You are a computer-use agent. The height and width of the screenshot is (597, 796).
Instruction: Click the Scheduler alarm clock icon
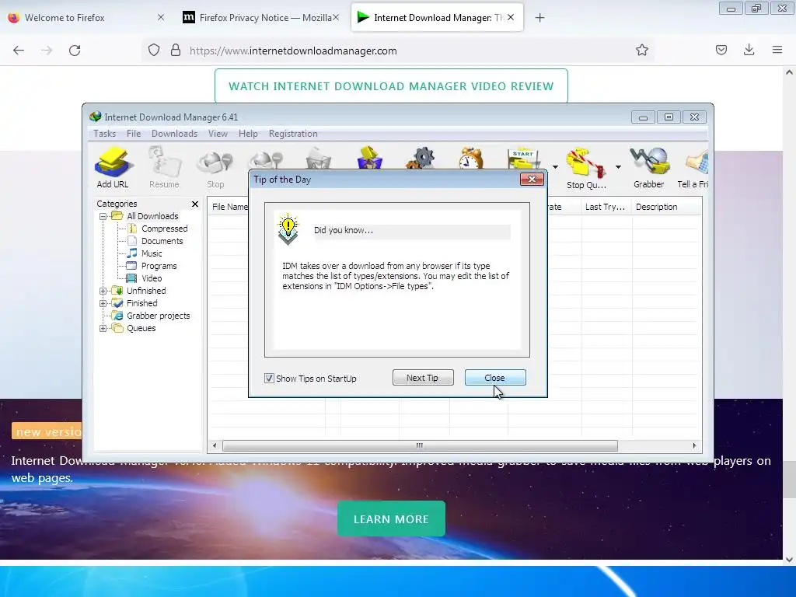coord(471,158)
